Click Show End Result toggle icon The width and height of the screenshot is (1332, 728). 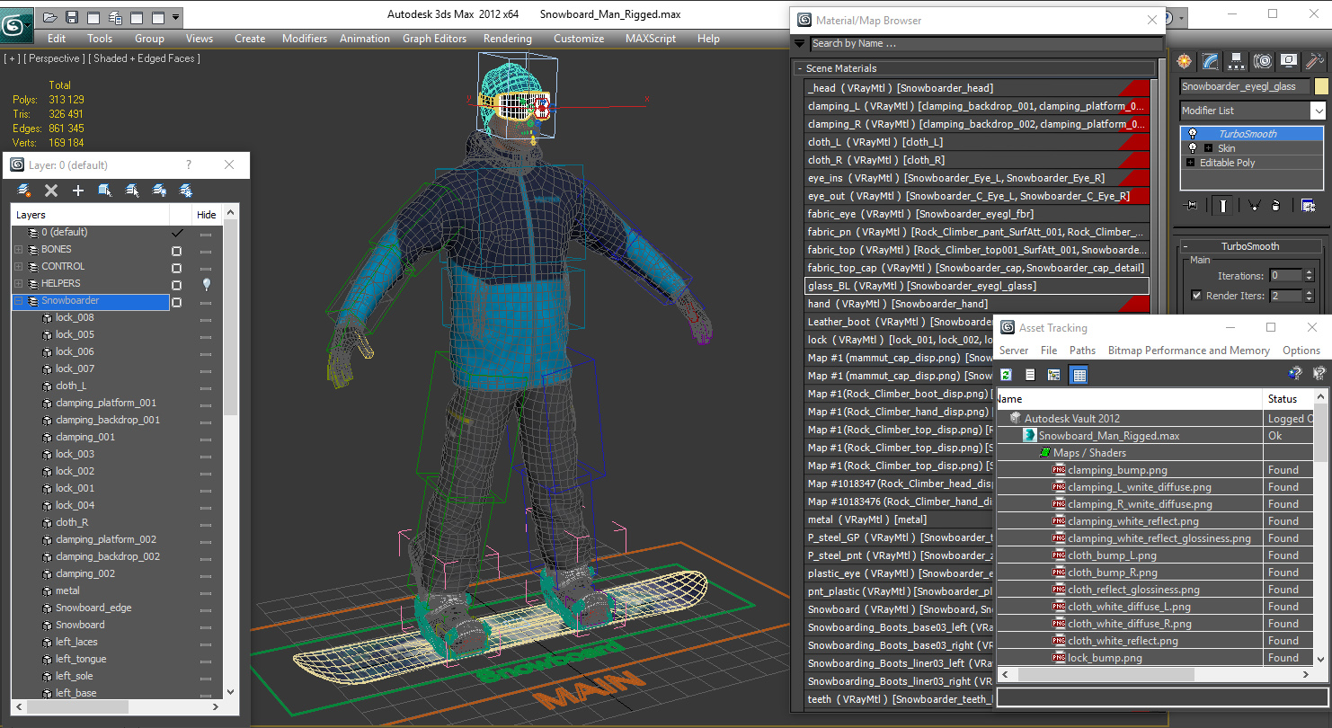[x=1223, y=206]
